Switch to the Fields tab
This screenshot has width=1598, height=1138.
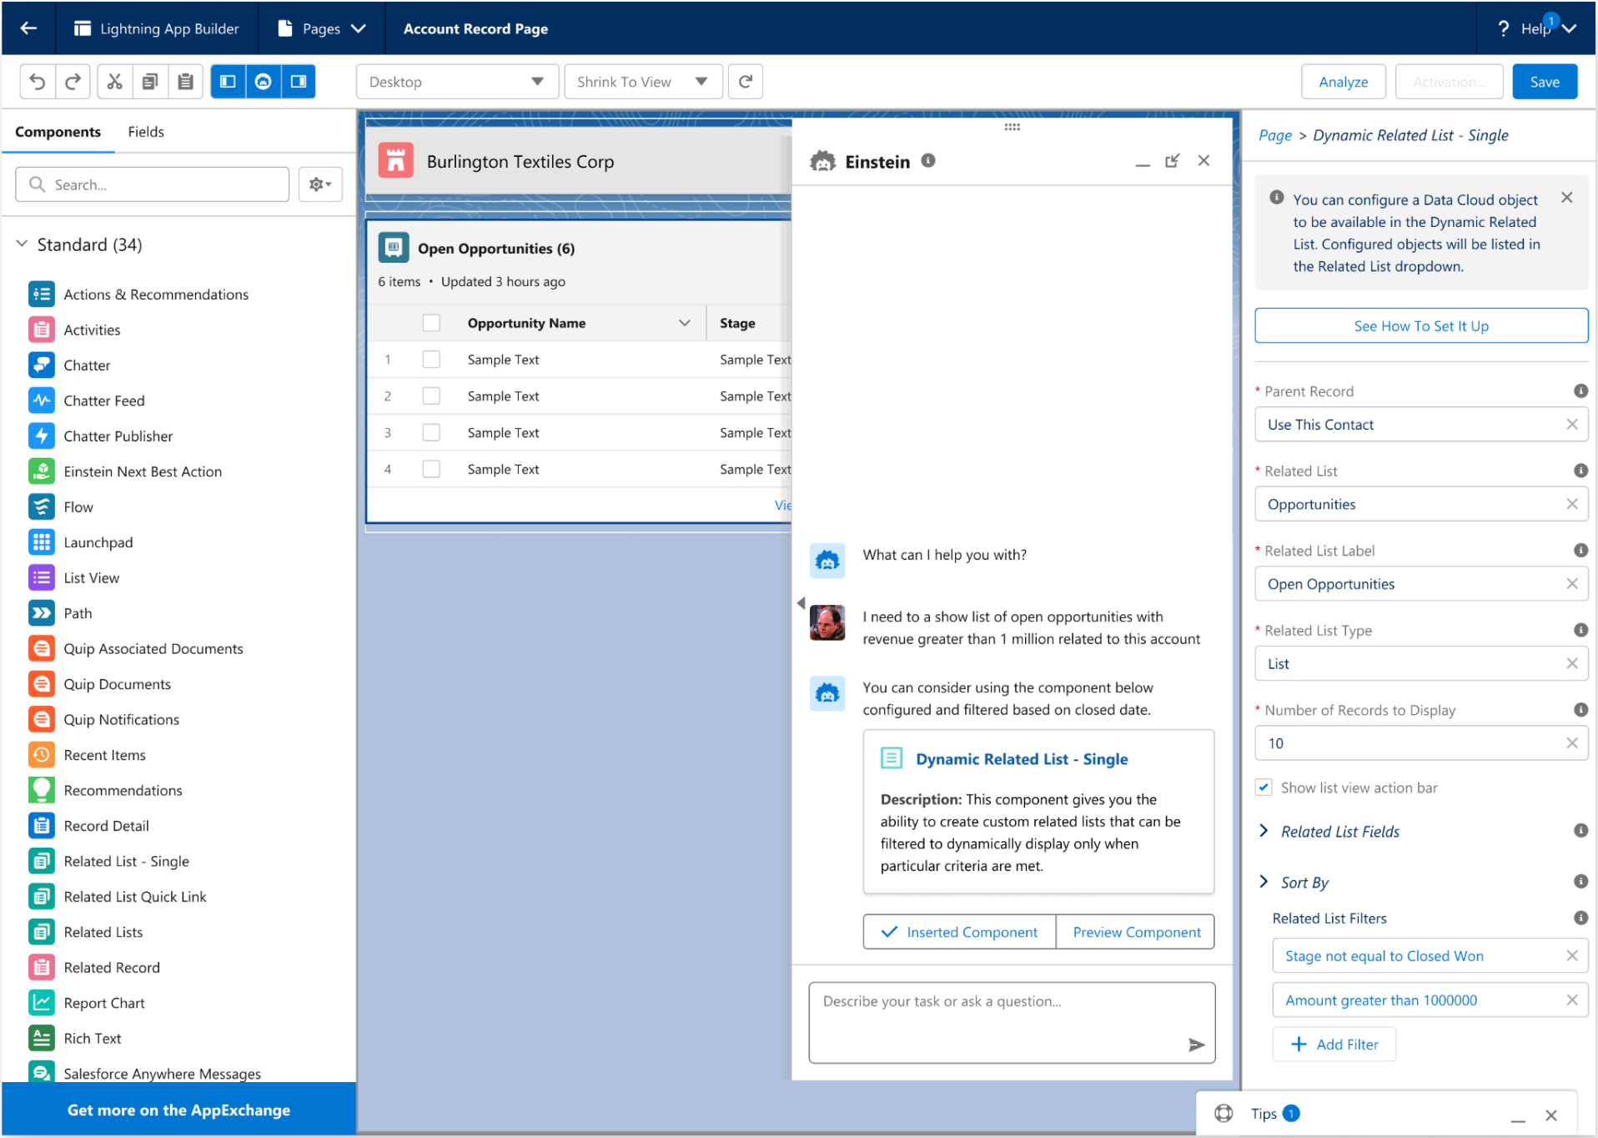[x=146, y=132]
